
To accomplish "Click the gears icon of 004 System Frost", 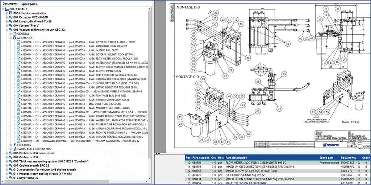I will [x=11, y=26].
